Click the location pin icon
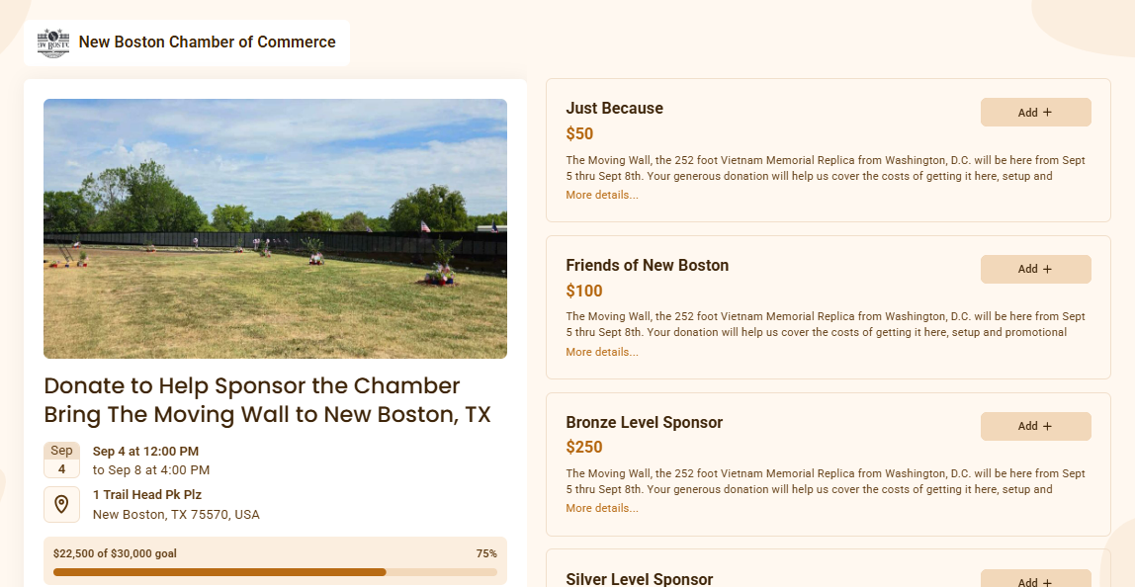This screenshot has height=587, width=1135. click(x=61, y=504)
